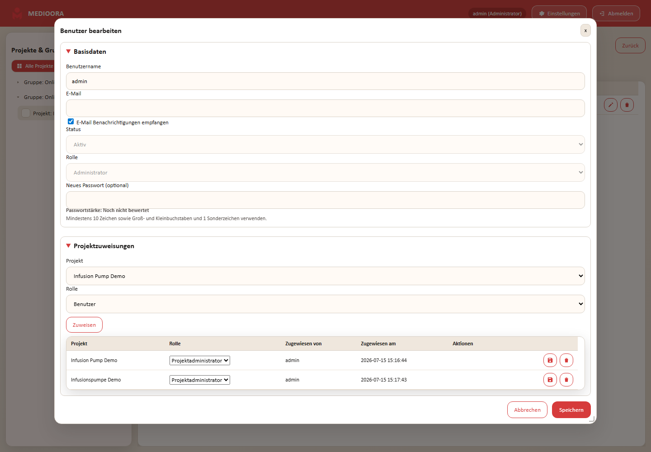Screen dimensions: 651x452
Task: Click the Abmelden logout button
Action: click(616, 14)
